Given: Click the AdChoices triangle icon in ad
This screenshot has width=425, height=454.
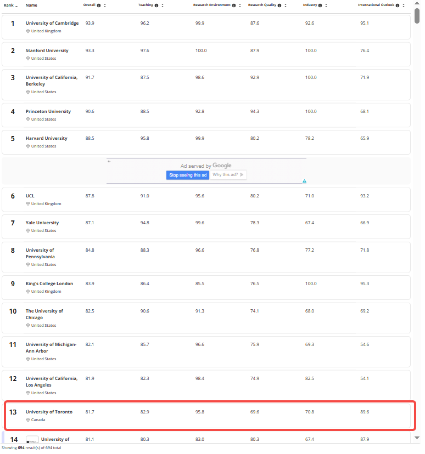Looking at the screenshot, I should click(304, 180).
